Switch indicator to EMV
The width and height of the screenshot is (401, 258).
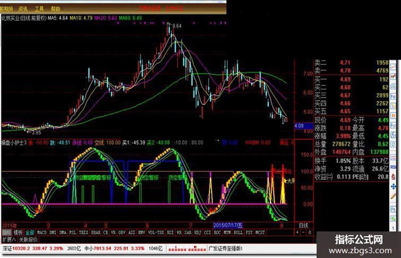click(x=141, y=233)
